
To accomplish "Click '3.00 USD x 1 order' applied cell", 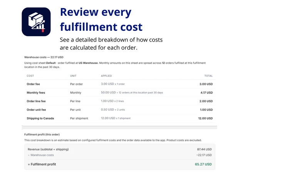I will (x=113, y=84).
